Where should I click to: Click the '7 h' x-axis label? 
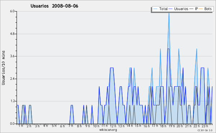pos(71,126)
